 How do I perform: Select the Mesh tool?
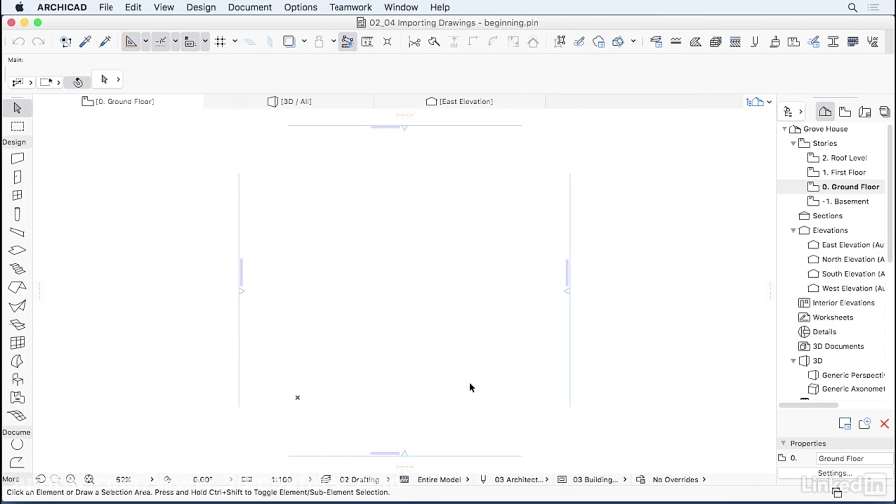(17, 415)
